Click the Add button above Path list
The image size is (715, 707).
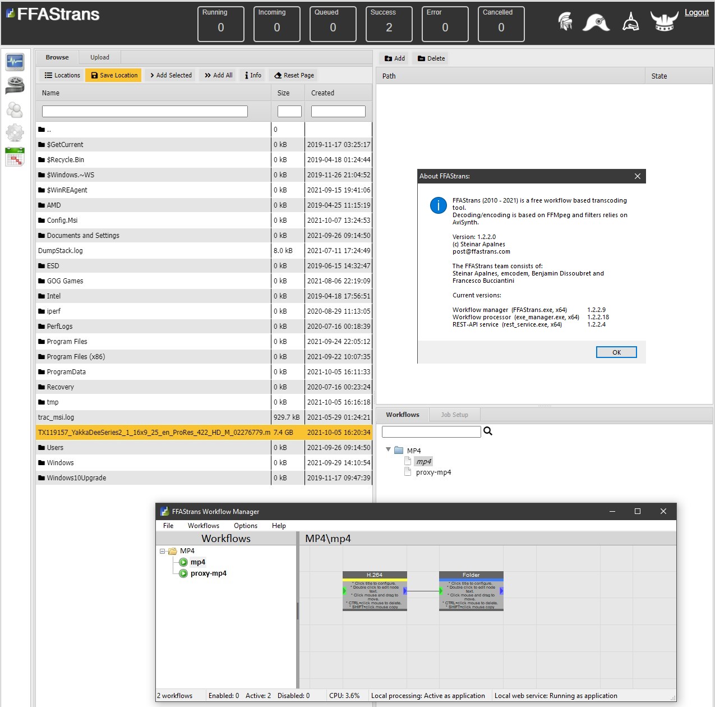pos(395,58)
